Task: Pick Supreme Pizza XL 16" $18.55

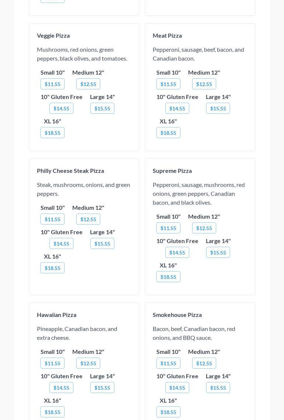Action: [168, 277]
